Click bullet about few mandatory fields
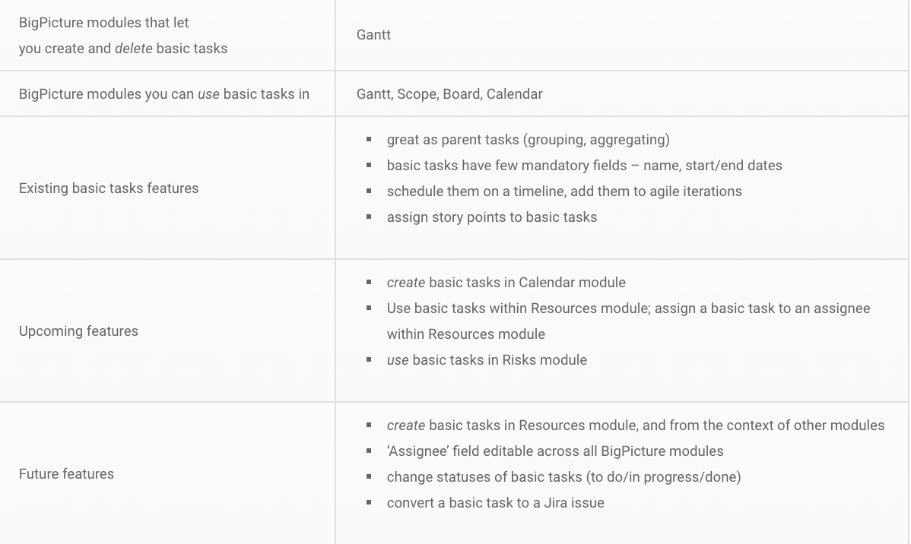 click(585, 166)
